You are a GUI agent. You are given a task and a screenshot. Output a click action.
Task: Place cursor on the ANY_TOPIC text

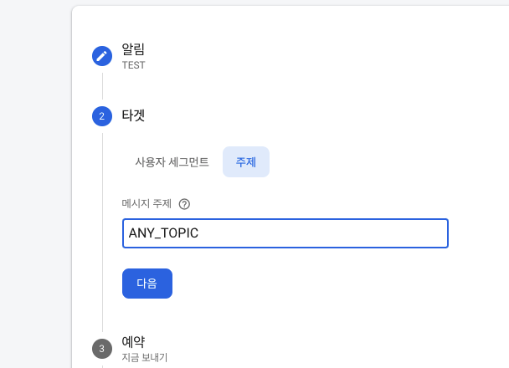click(163, 233)
